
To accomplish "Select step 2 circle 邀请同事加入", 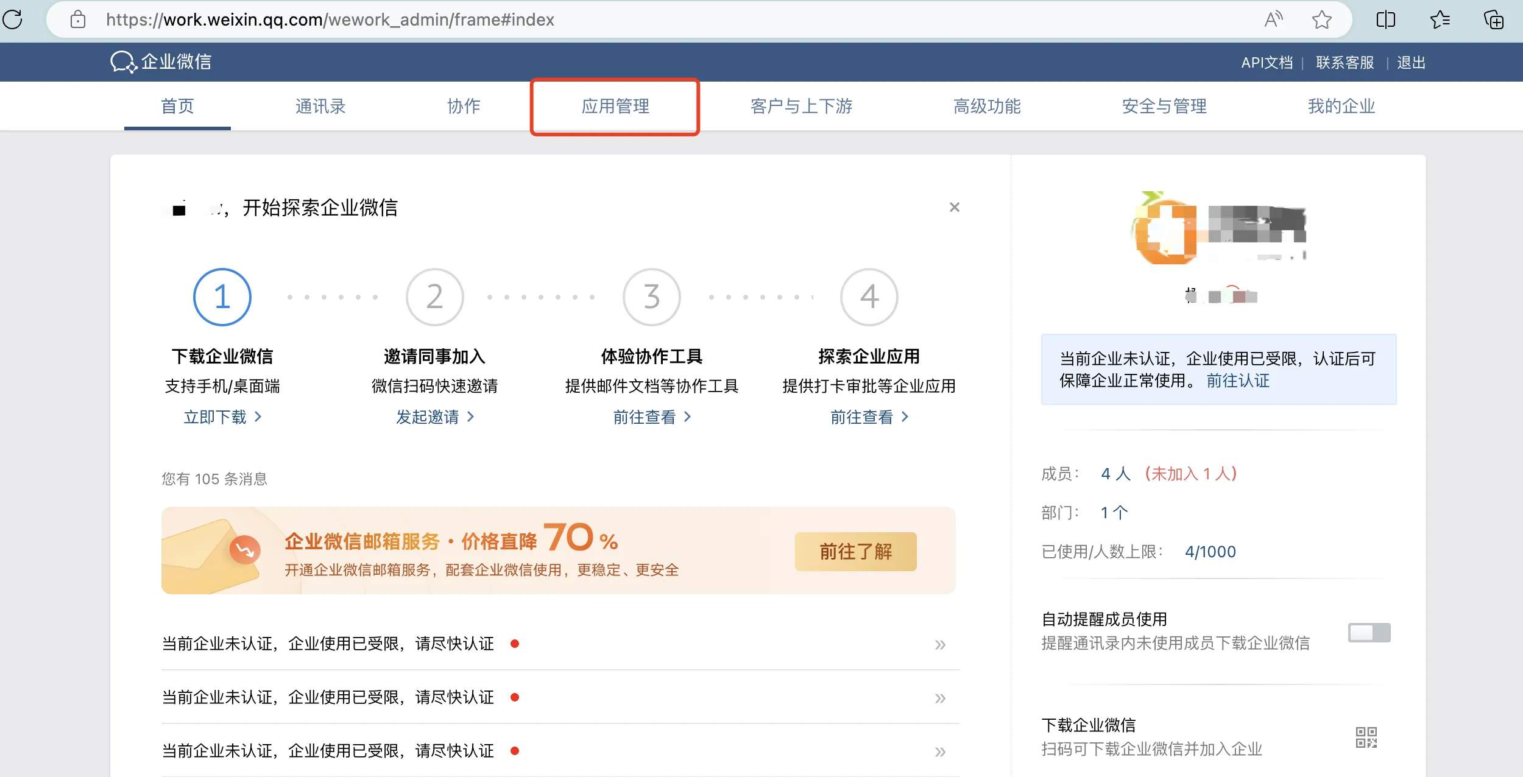I will pos(434,297).
